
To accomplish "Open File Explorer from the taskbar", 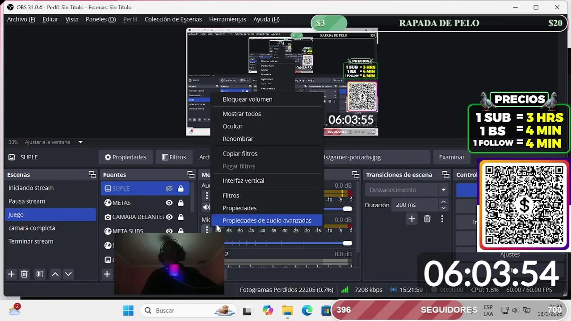I will pos(287,310).
